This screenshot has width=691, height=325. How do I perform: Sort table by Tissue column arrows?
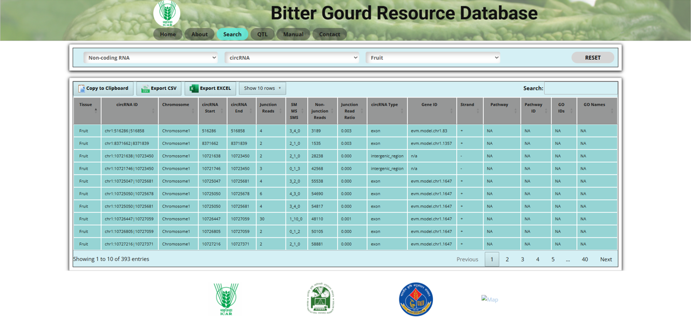[96, 110]
